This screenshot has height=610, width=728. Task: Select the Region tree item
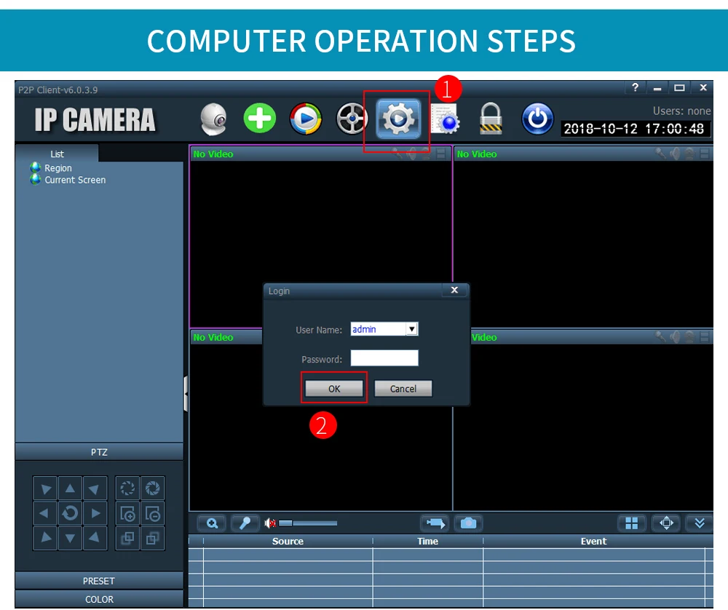pyautogui.click(x=58, y=168)
